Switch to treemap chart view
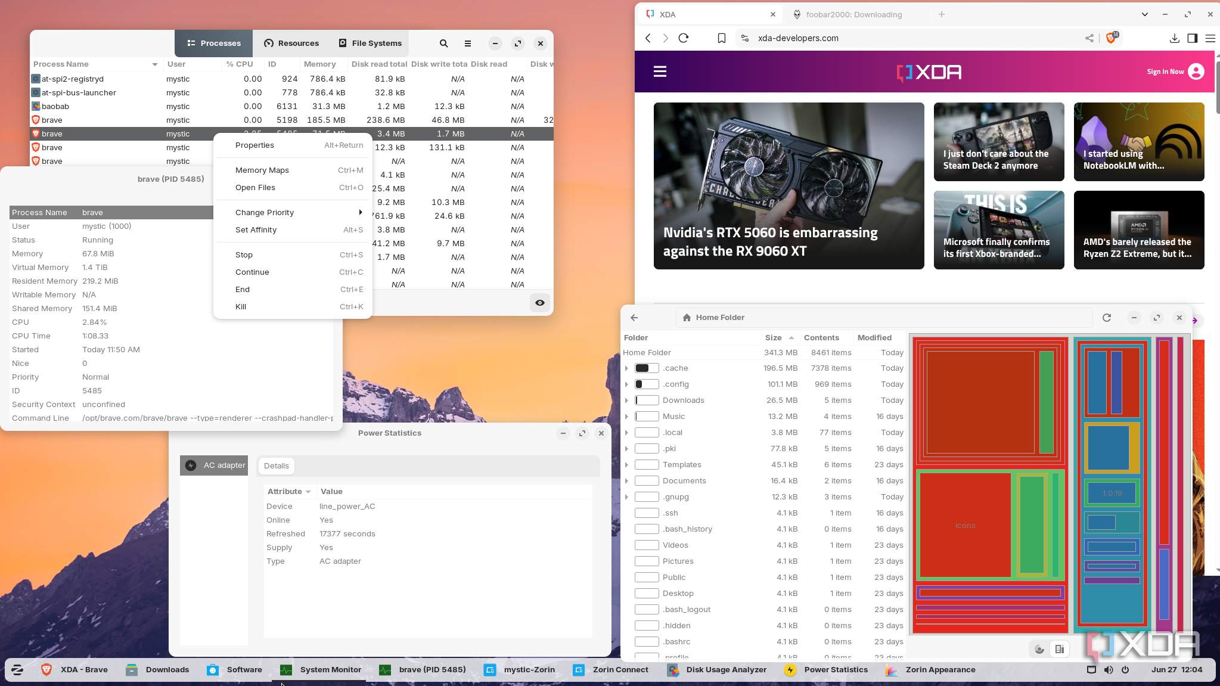This screenshot has width=1220, height=686. pos(1059,649)
